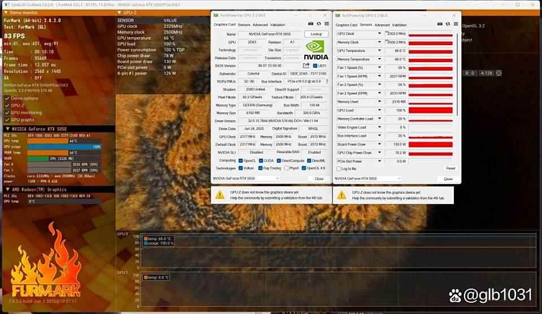The width and height of the screenshot is (542, 314).
Task: Open Board Power Draw sensor dropdown
Action: [379, 144]
